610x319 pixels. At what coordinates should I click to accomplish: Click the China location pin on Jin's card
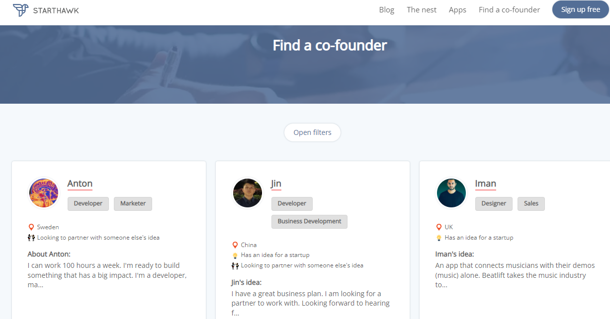235,245
